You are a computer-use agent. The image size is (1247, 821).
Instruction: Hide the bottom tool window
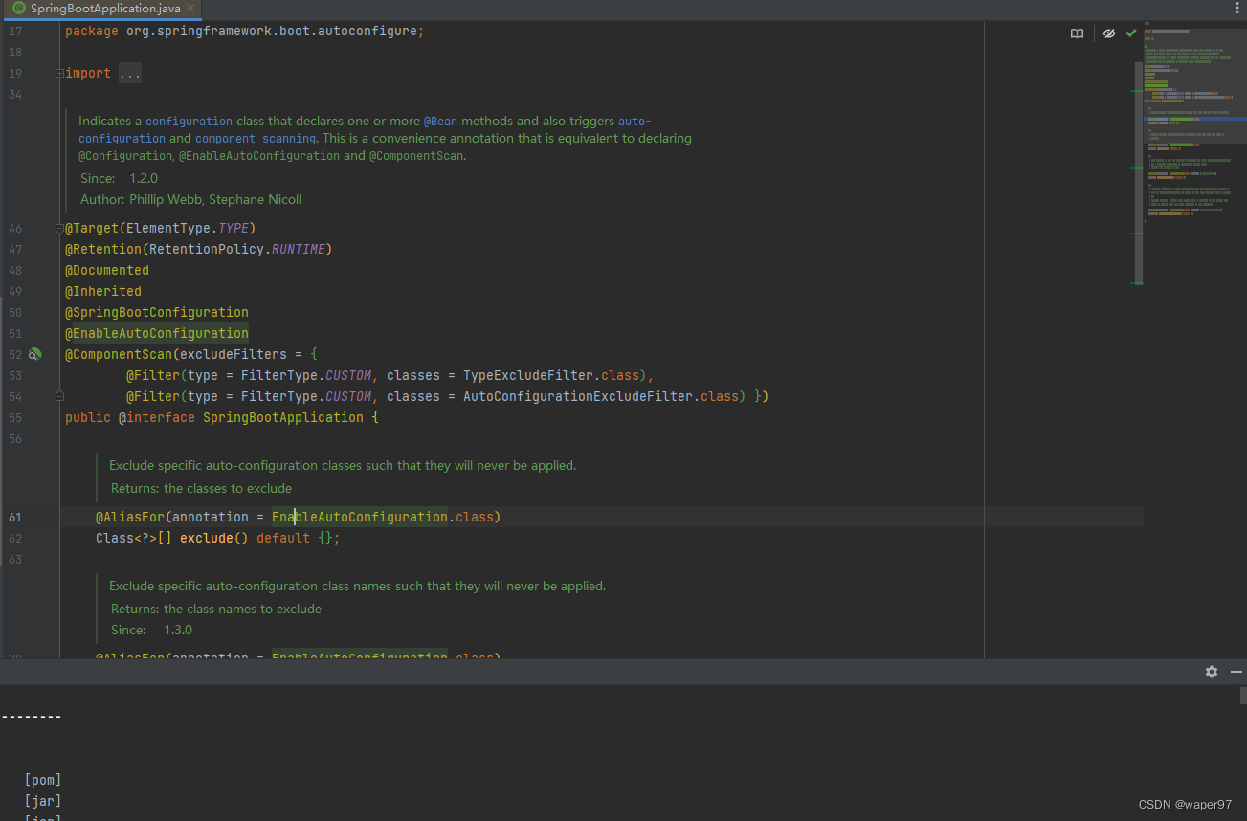point(1236,672)
